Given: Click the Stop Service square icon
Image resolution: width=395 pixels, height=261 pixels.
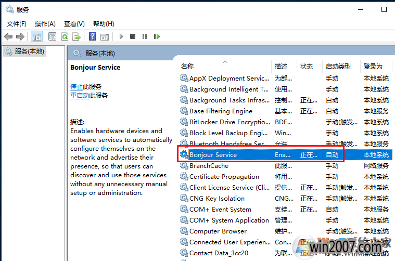Looking at the screenshot, I should [x=133, y=37].
